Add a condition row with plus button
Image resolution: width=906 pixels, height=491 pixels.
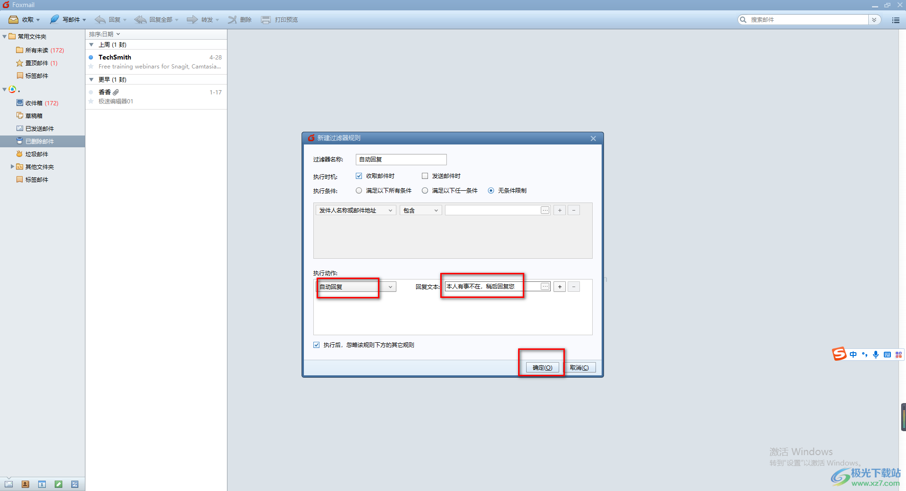pos(560,210)
